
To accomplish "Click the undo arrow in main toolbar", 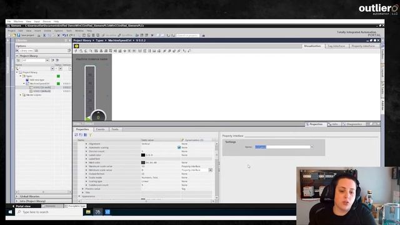I will pos(64,35).
